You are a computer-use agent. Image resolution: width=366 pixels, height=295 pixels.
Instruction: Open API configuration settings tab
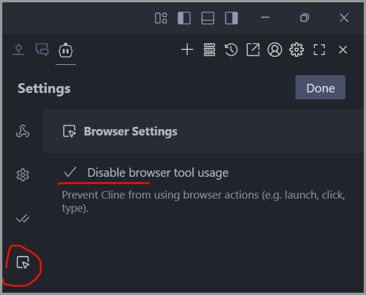(23, 131)
